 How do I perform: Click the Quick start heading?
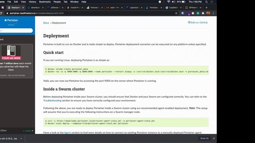[53, 52]
